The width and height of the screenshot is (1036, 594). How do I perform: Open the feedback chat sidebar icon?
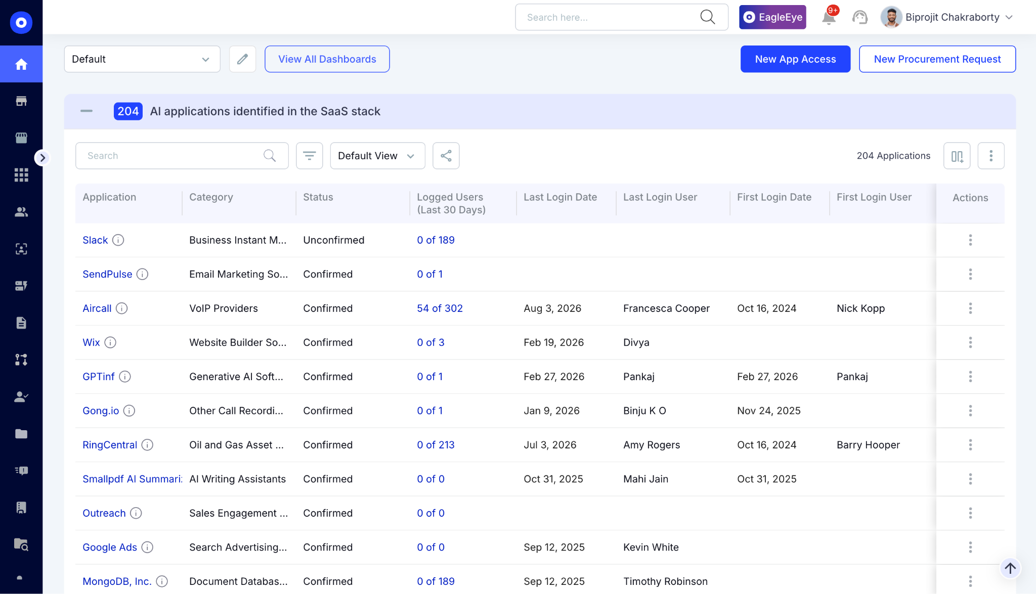point(21,471)
